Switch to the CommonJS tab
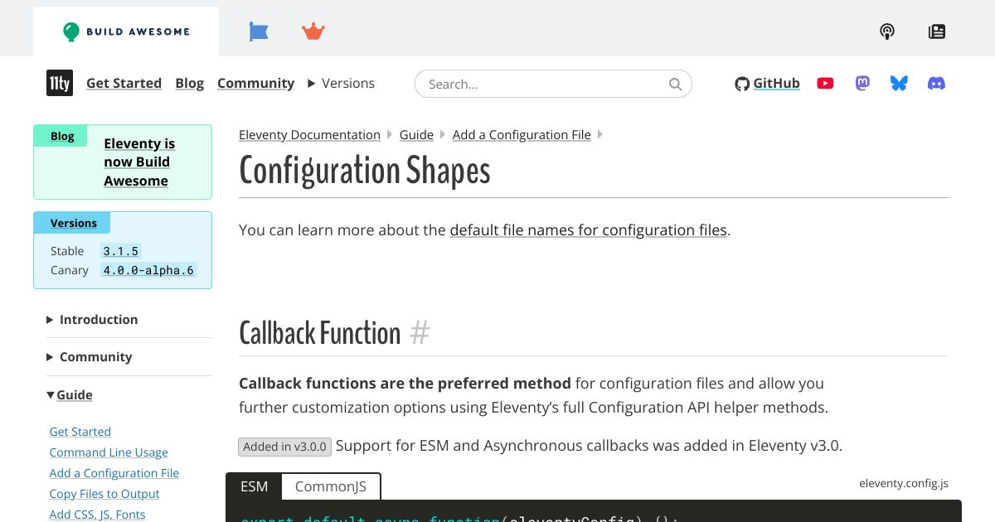 [x=330, y=486]
